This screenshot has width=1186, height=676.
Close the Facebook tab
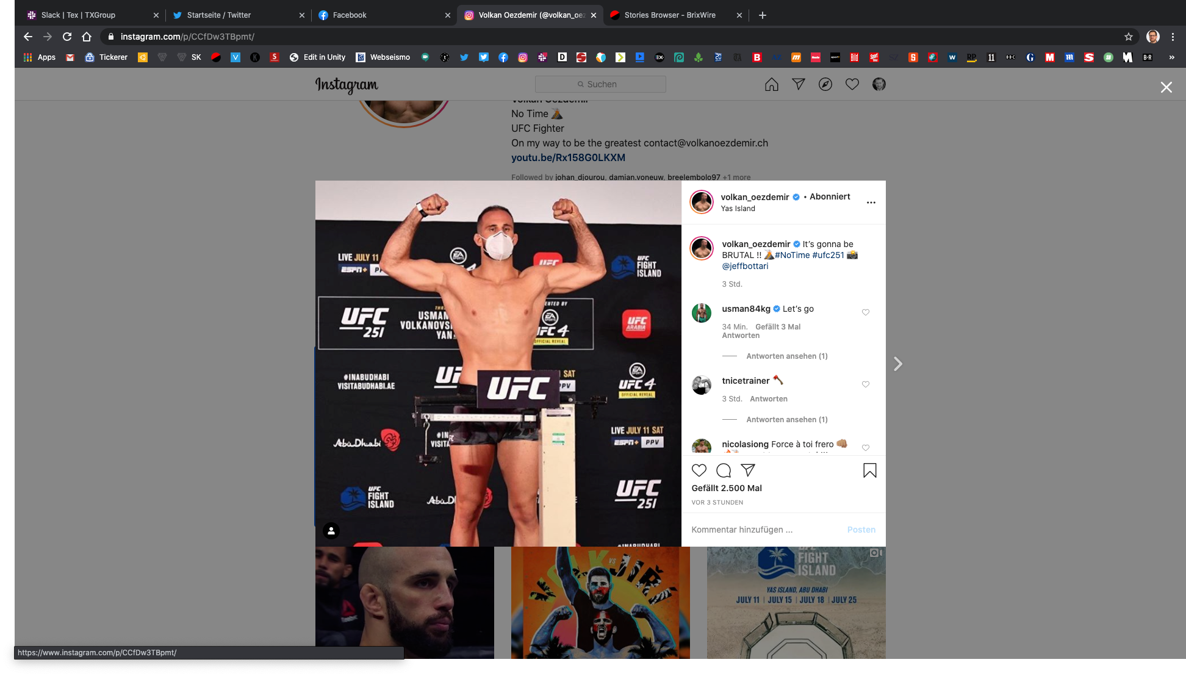(447, 15)
